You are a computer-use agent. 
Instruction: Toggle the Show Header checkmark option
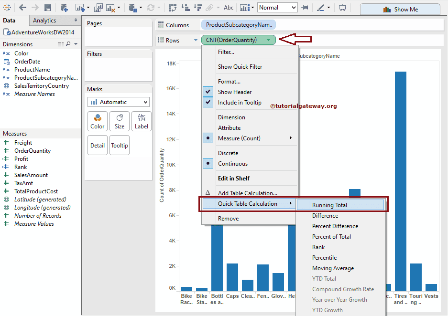235,92
